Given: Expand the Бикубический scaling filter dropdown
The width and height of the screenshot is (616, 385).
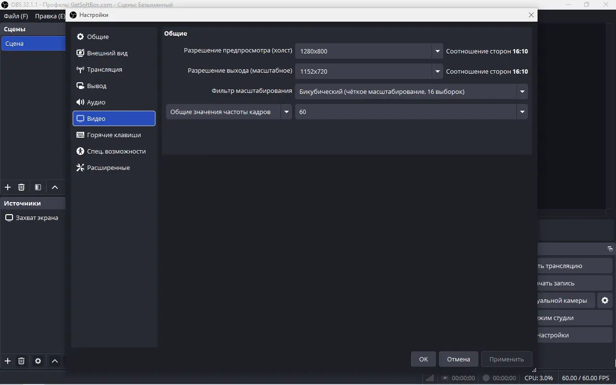Looking at the screenshot, I should coord(522,91).
